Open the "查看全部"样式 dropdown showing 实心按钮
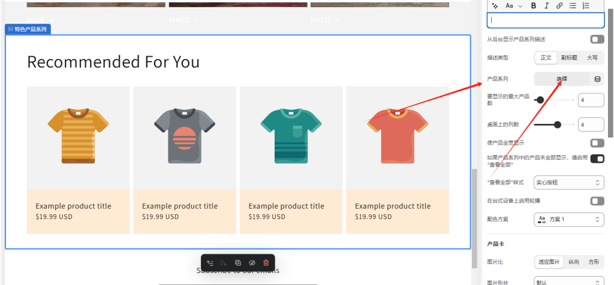The width and height of the screenshot is (614, 285). click(x=568, y=182)
